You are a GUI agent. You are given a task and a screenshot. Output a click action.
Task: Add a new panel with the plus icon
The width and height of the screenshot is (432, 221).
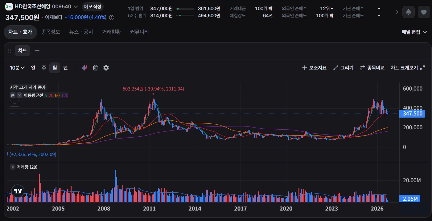click(x=37, y=50)
